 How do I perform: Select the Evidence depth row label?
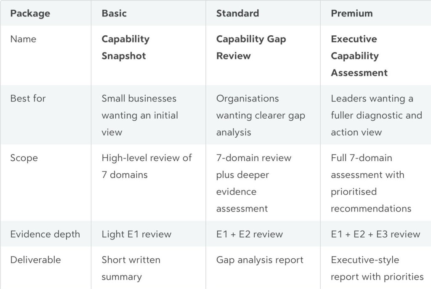coord(45,234)
